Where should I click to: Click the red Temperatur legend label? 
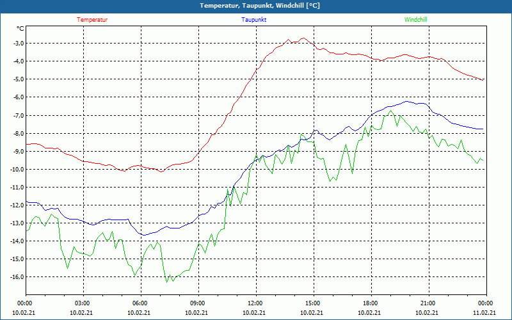(x=92, y=20)
